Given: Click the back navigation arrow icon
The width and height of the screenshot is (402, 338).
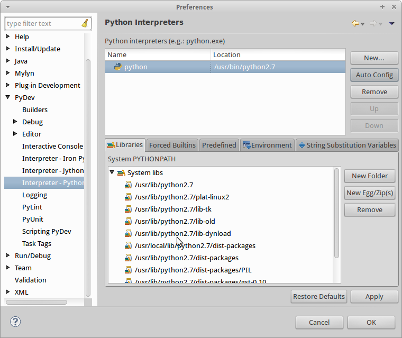Looking at the screenshot, I should [355, 23].
